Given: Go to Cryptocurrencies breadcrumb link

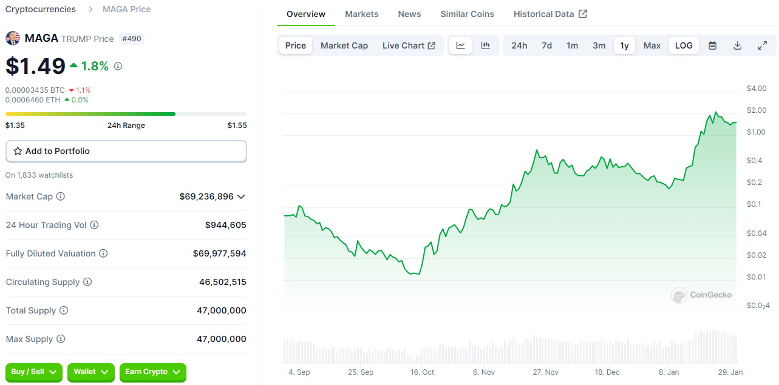Looking at the screenshot, I should click(x=41, y=9).
